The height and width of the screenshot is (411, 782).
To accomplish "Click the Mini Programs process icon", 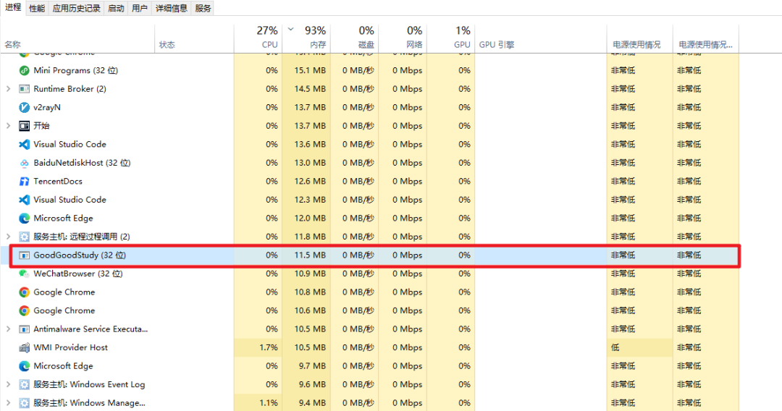I will 24,70.
